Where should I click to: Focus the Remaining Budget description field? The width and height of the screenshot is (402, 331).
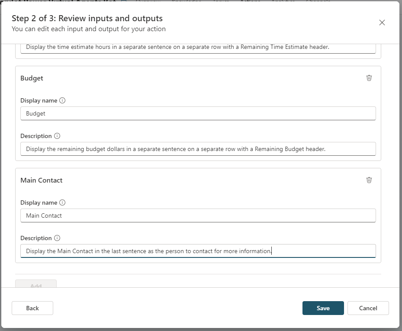198,149
